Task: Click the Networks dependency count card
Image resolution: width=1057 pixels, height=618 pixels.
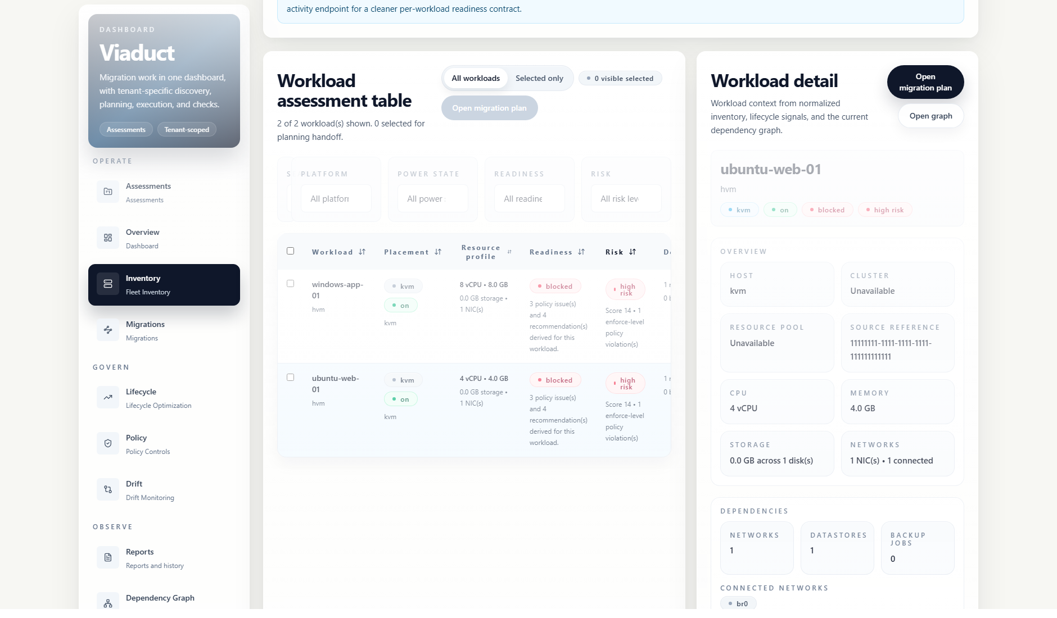Action: 757,548
